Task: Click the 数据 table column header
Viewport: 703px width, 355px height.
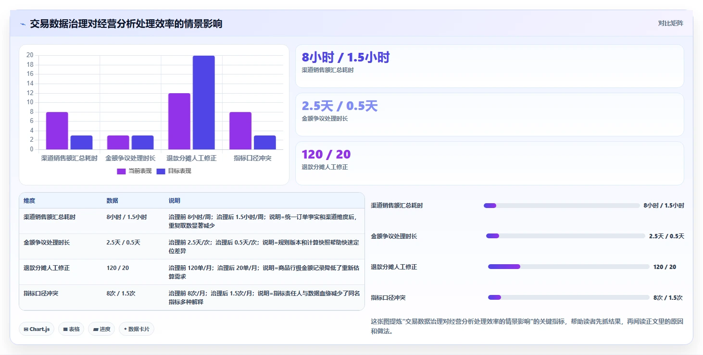Action: click(x=112, y=201)
